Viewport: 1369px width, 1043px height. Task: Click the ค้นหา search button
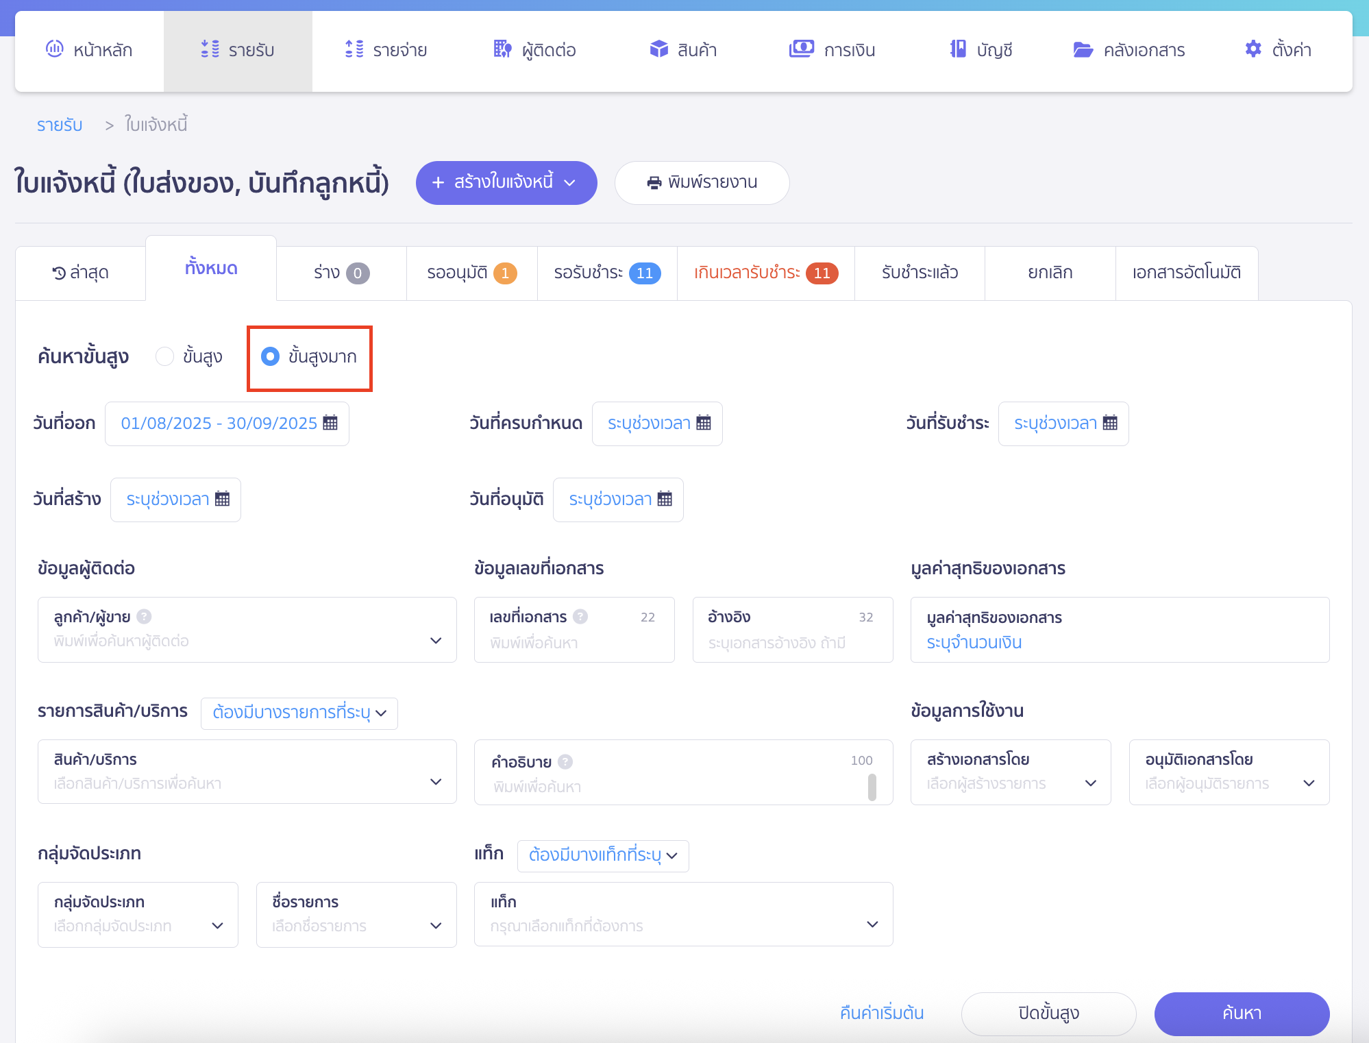(x=1241, y=1013)
